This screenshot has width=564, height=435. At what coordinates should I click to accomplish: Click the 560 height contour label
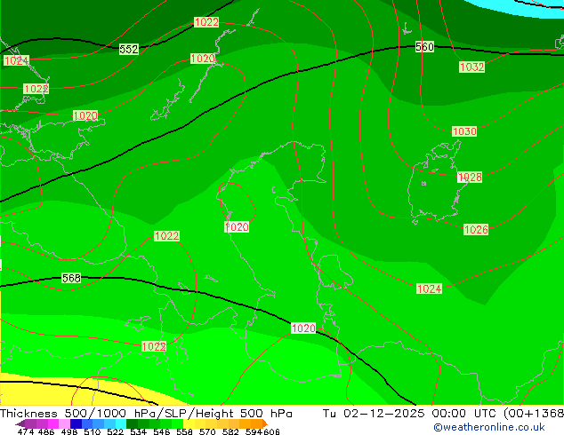tap(424, 47)
